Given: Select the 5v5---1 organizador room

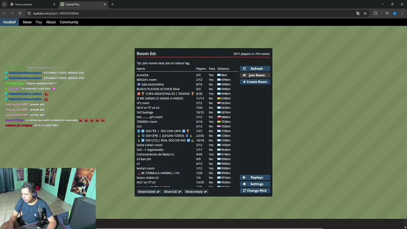Looking at the screenshot, I should pos(188,150).
